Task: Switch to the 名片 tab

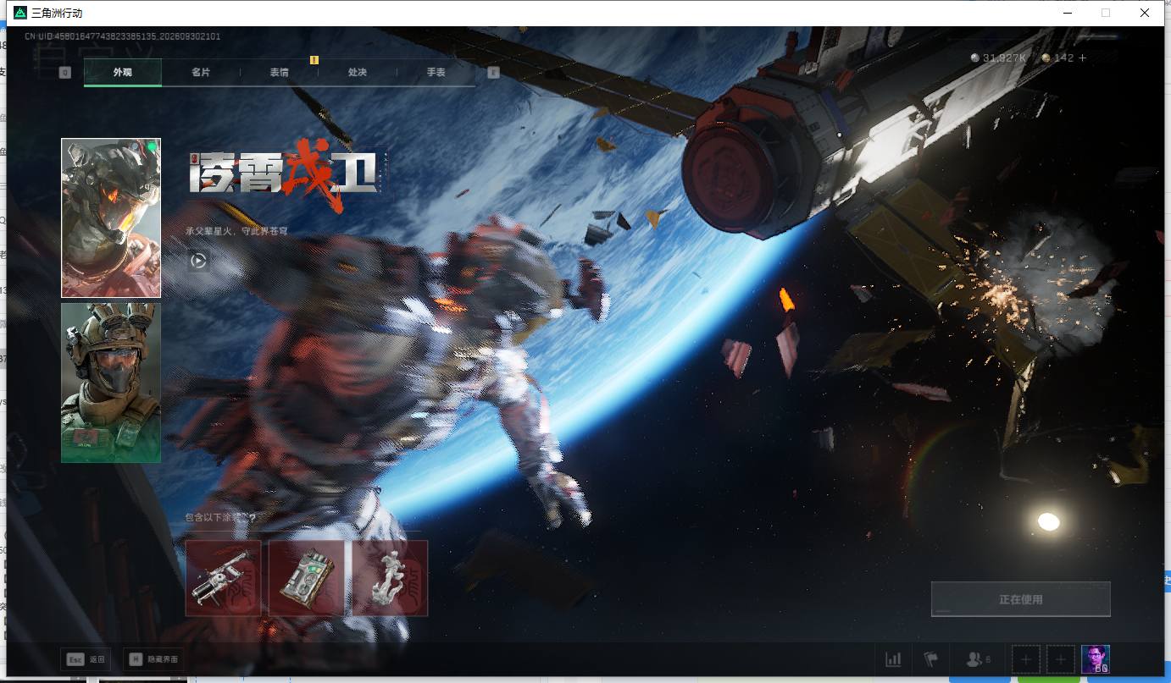Action: [201, 73]
